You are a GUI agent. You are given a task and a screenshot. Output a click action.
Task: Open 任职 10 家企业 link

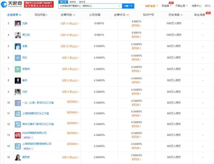point(70,35)
